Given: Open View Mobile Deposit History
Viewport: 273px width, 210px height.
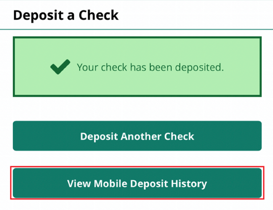Looking at the screenshot, I should click(137, 183).
